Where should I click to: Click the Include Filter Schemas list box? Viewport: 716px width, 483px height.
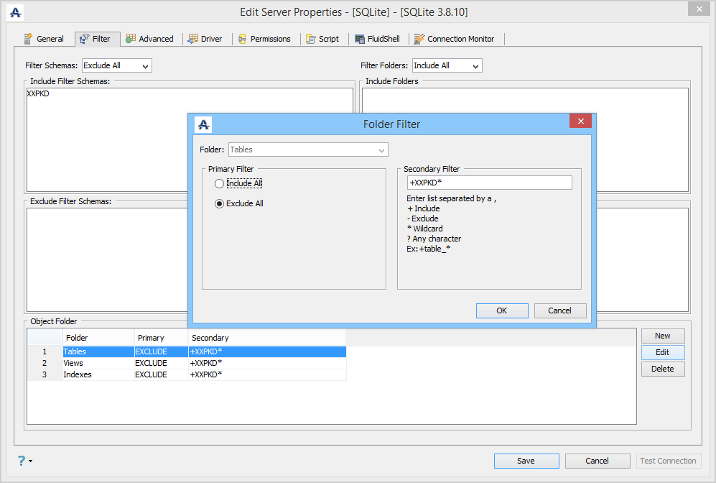[190, 140]
